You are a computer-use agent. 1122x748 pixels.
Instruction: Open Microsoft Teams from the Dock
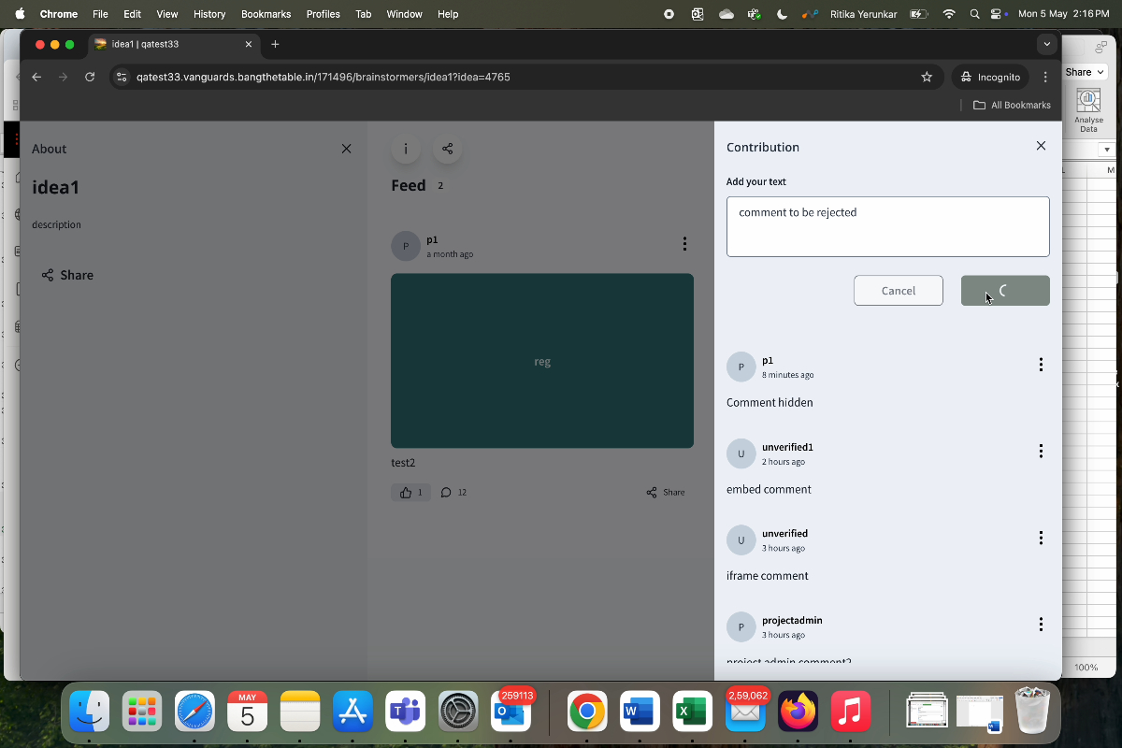coord(406,712)
